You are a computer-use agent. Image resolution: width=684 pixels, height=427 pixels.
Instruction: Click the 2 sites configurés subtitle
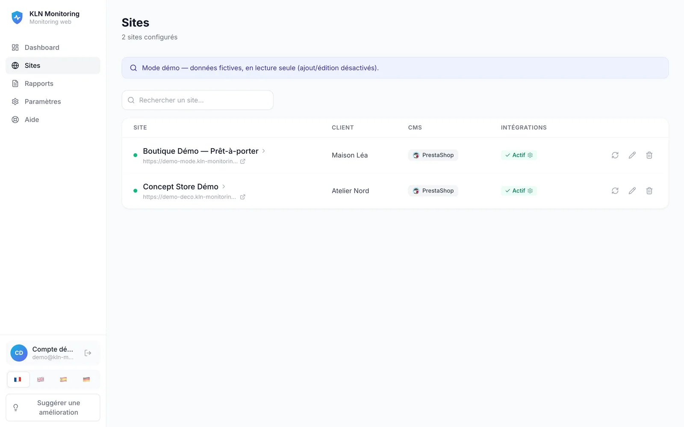[x=150, y=37]
